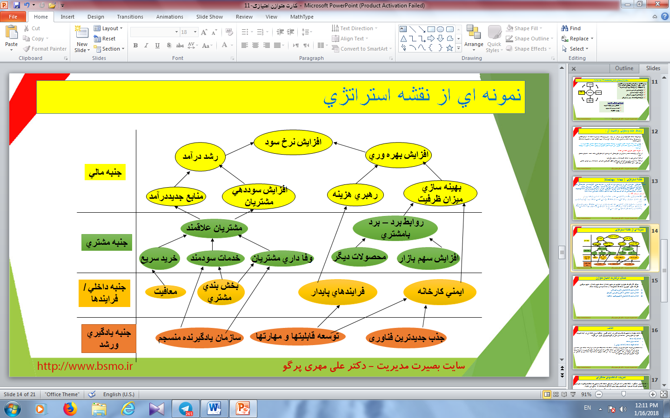Switch to the Outline pane tab
This screenshot has width=670, height=418.
624,68
